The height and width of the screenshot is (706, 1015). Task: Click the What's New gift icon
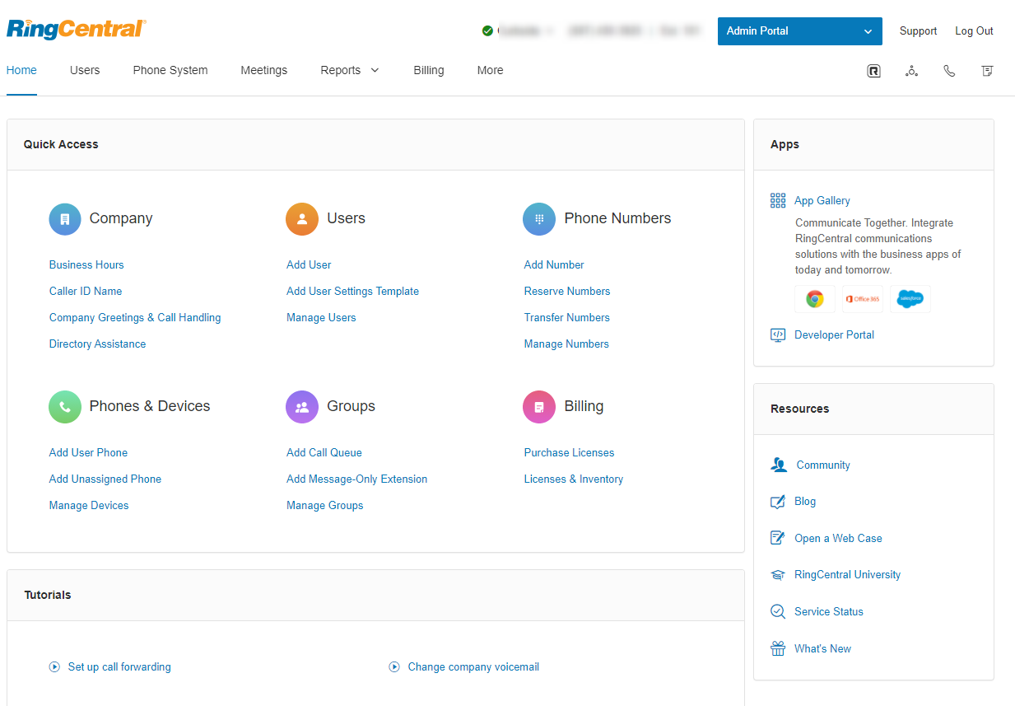coord(778,648)
